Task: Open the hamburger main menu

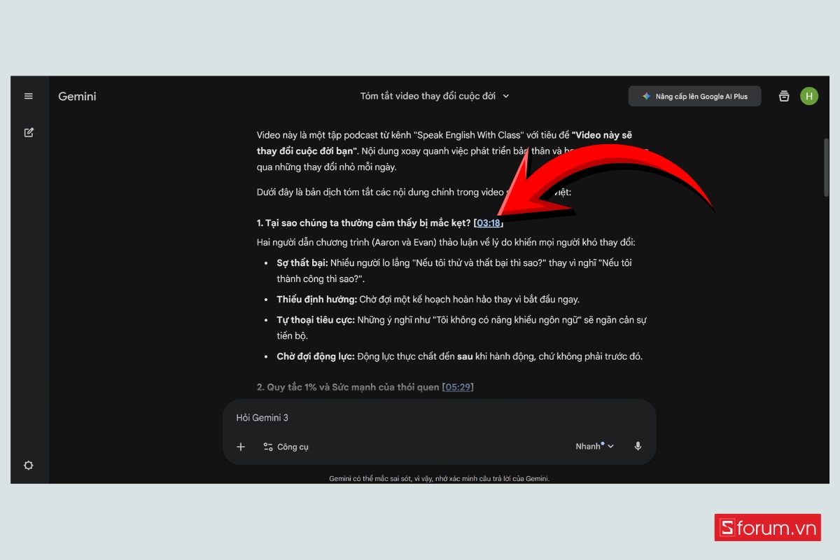Action: (29, 96)
